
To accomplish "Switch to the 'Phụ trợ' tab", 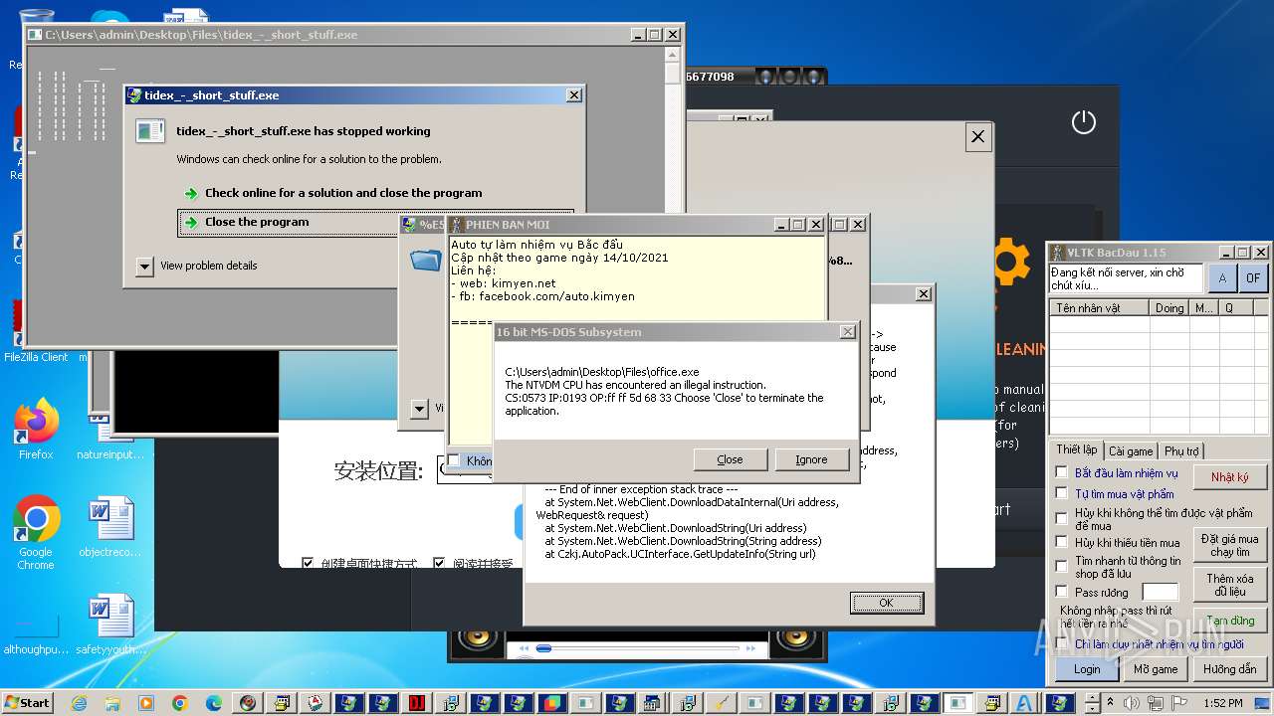I will (1181, 450).
